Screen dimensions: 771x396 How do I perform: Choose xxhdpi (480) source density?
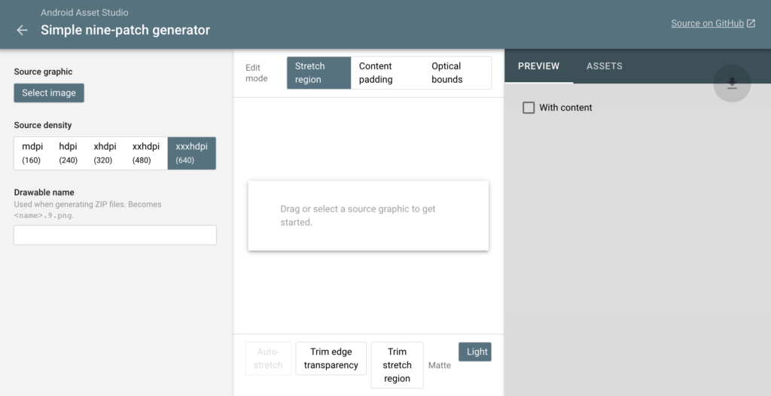145,153
